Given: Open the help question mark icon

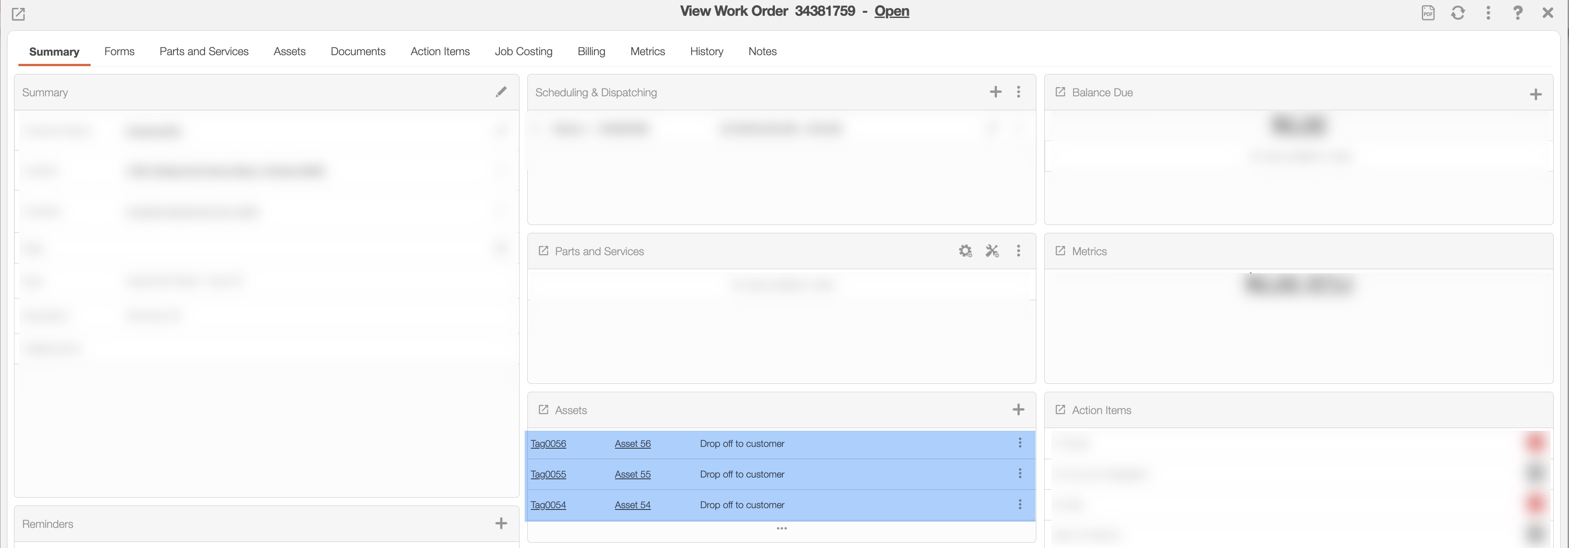Looking at the screenshot, I should point(1517,13).
